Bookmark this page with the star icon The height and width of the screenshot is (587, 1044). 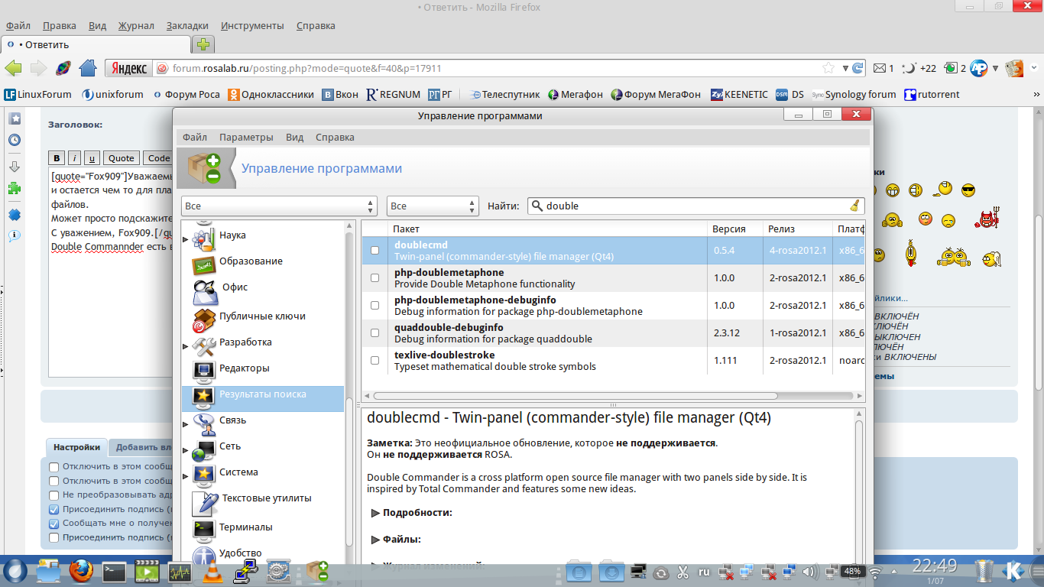point(828,68)
